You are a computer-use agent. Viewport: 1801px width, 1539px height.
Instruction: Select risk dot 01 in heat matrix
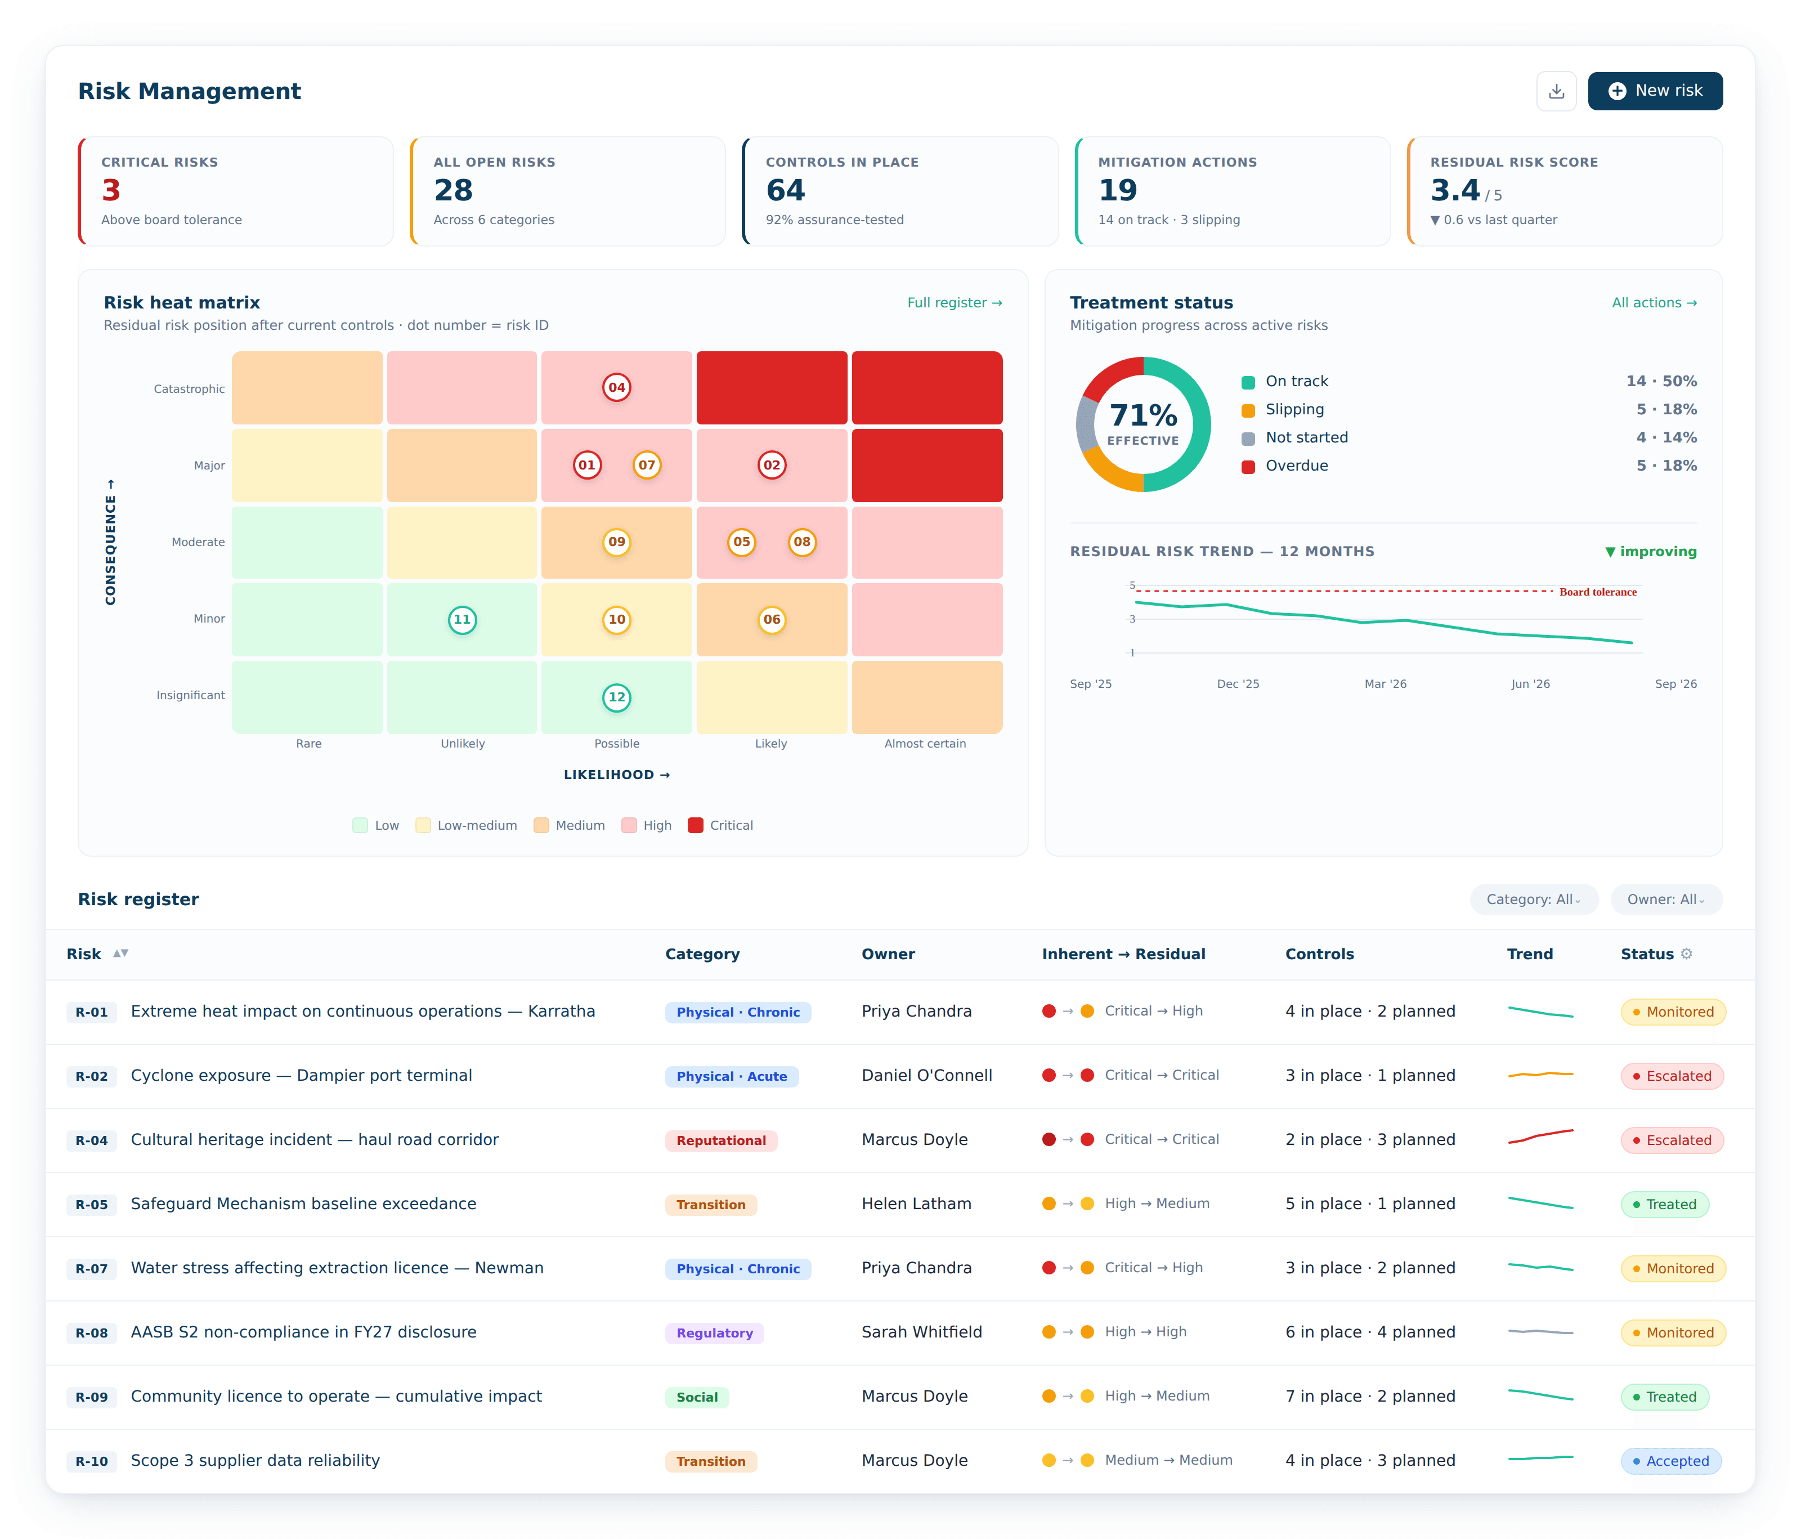588,465
